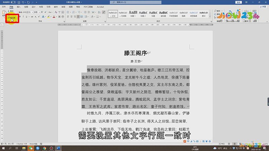Save the document with the floppy icon
This screenshot has width=269, height=151.
pos(19,2)
